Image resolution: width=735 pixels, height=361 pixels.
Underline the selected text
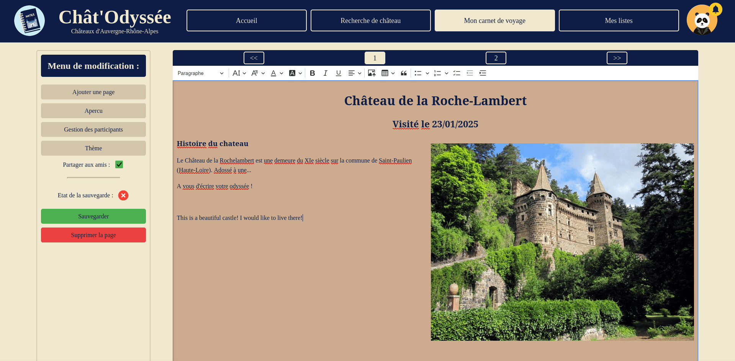(x=338, y=73)
